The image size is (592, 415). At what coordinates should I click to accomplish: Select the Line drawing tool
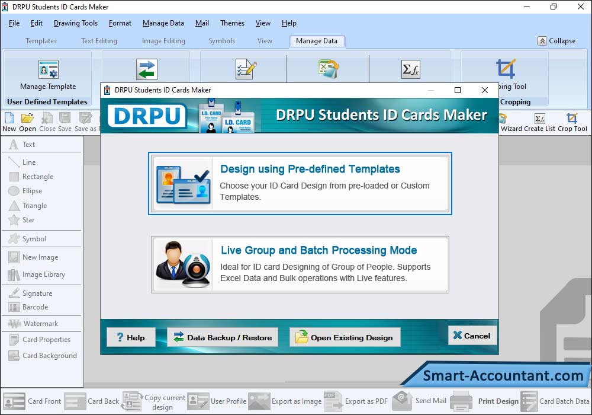22,162
